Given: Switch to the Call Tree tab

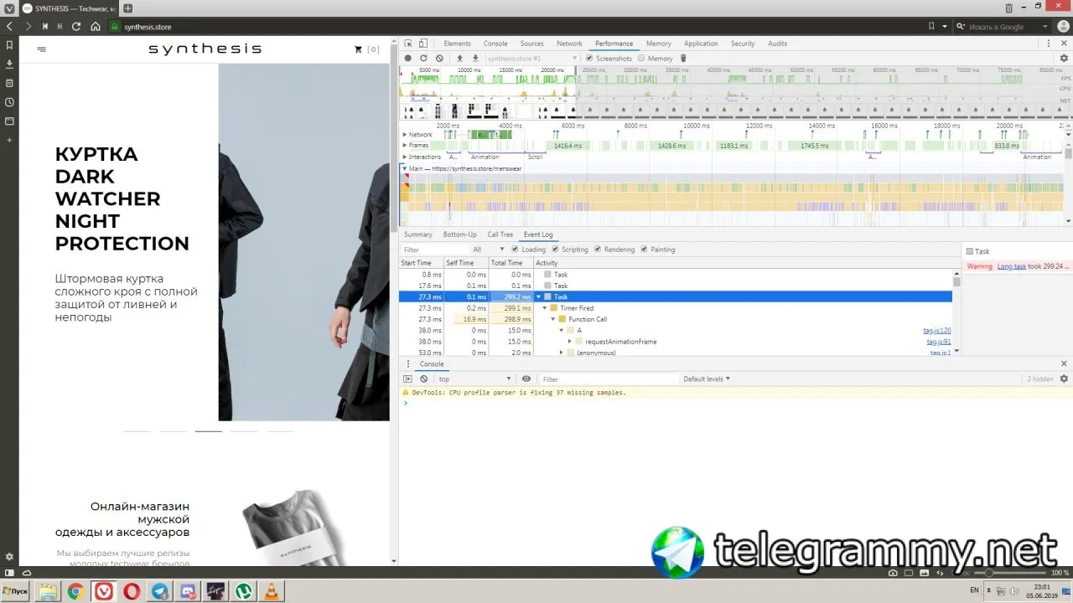Looking at the screenshot, I should point(500,234).
